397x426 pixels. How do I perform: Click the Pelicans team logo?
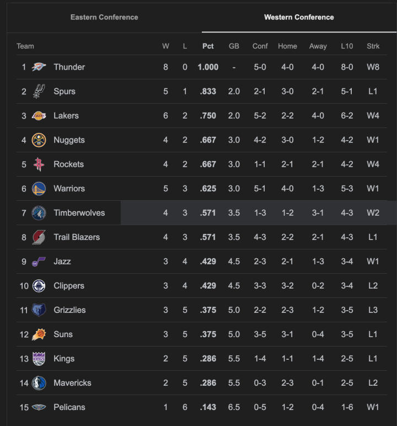pyautogui.click(x=39, y=407)
